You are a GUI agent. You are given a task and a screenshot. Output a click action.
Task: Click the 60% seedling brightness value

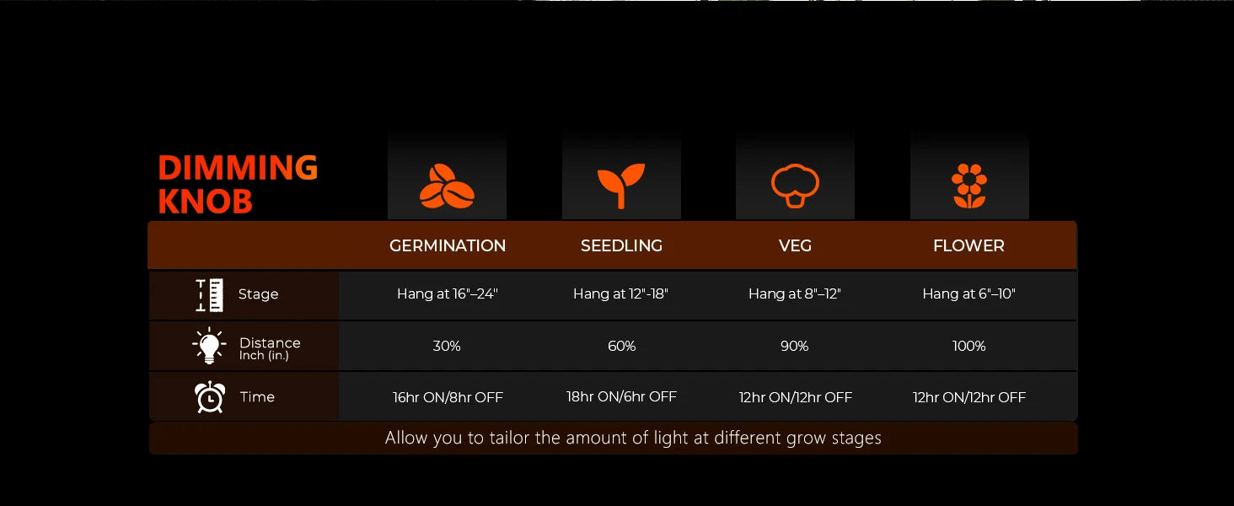(x=621, y=346)
